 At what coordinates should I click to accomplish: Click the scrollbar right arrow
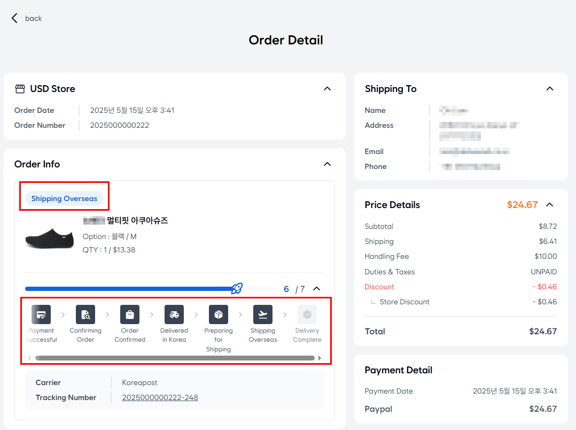click(x=320, y=358)
